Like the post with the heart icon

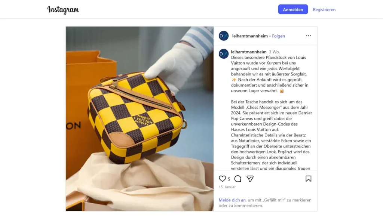[x=222, y=179]
